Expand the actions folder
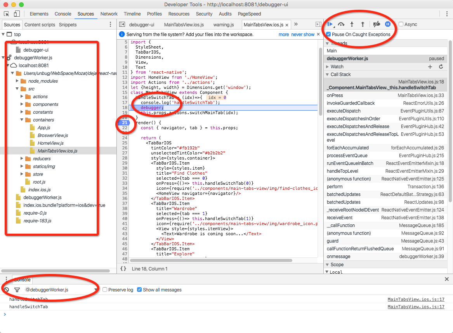The image size is (453, 333). point(22,97)
